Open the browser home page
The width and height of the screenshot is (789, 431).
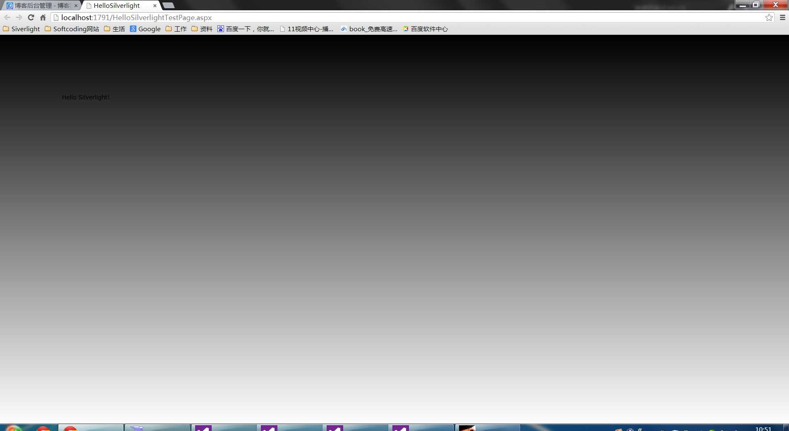pyautogui.click(x=43, y=17)
